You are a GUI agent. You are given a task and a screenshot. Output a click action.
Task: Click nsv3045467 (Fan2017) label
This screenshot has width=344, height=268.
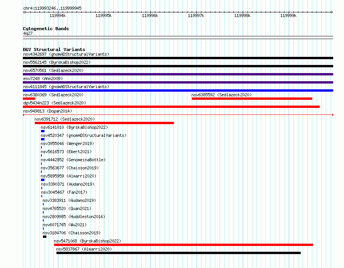pyautogui.click(x=64, y=192)
